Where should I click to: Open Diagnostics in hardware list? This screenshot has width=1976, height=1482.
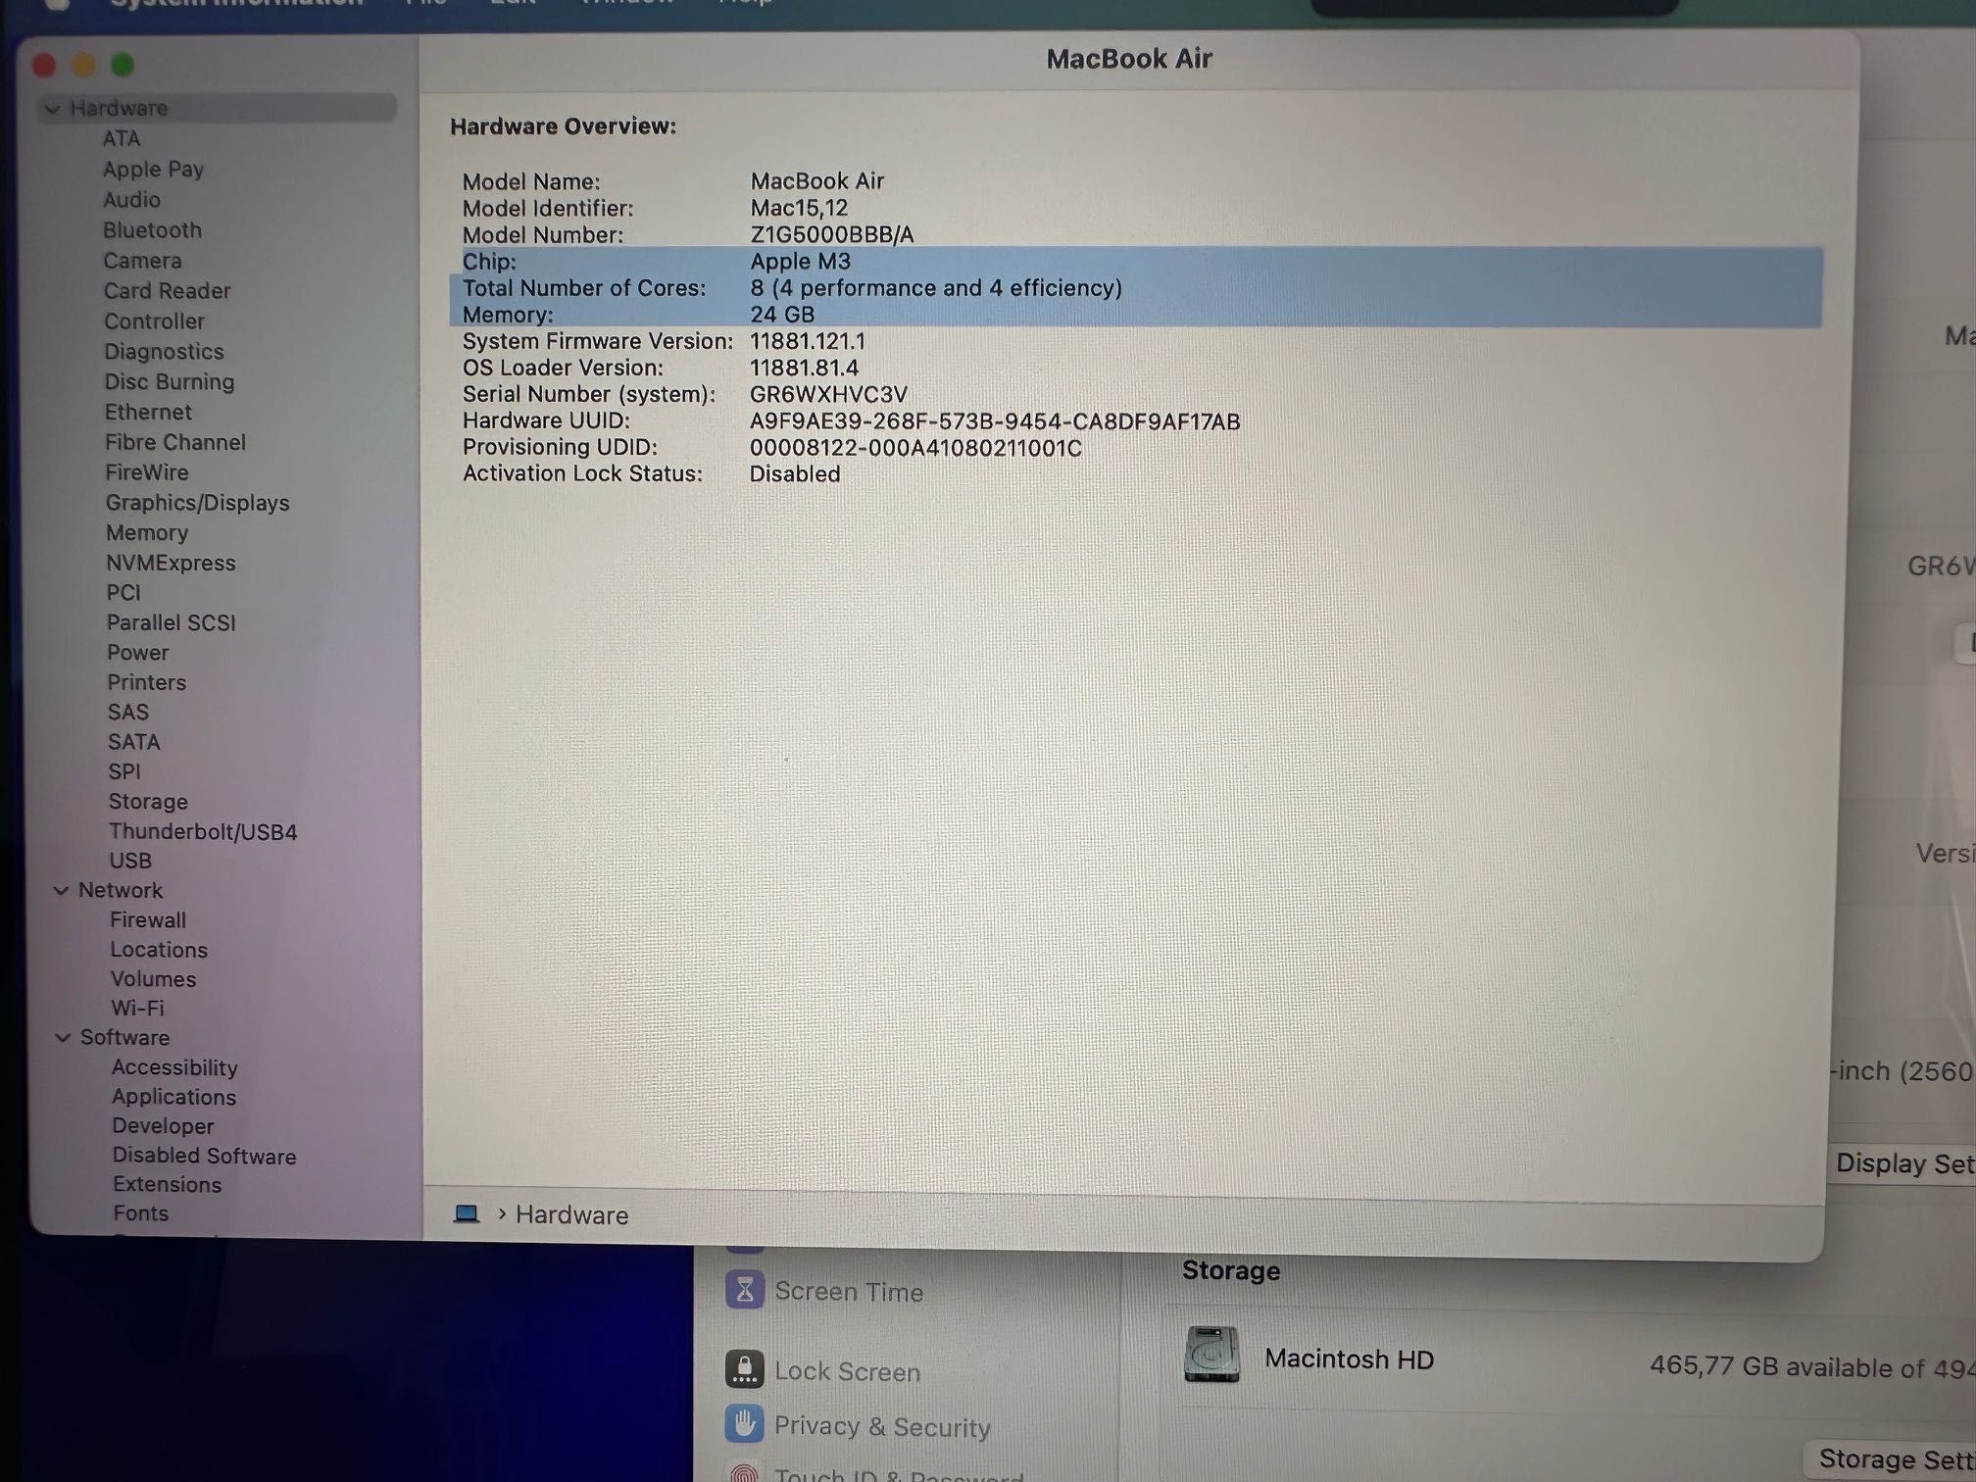[164, 352]
